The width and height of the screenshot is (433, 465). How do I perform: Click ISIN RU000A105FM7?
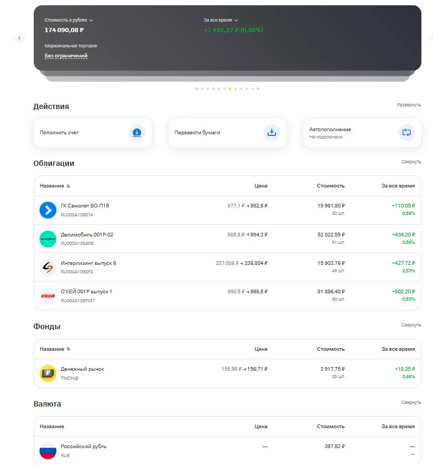click(78, 301)
